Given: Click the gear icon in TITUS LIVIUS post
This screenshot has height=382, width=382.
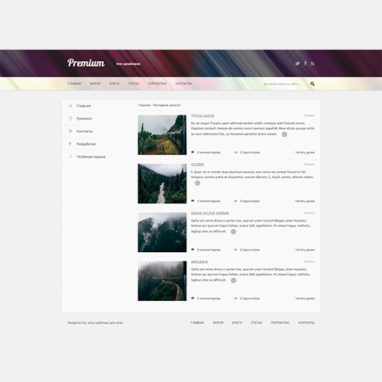Looking at the screenshot, I should pos(284,134).
